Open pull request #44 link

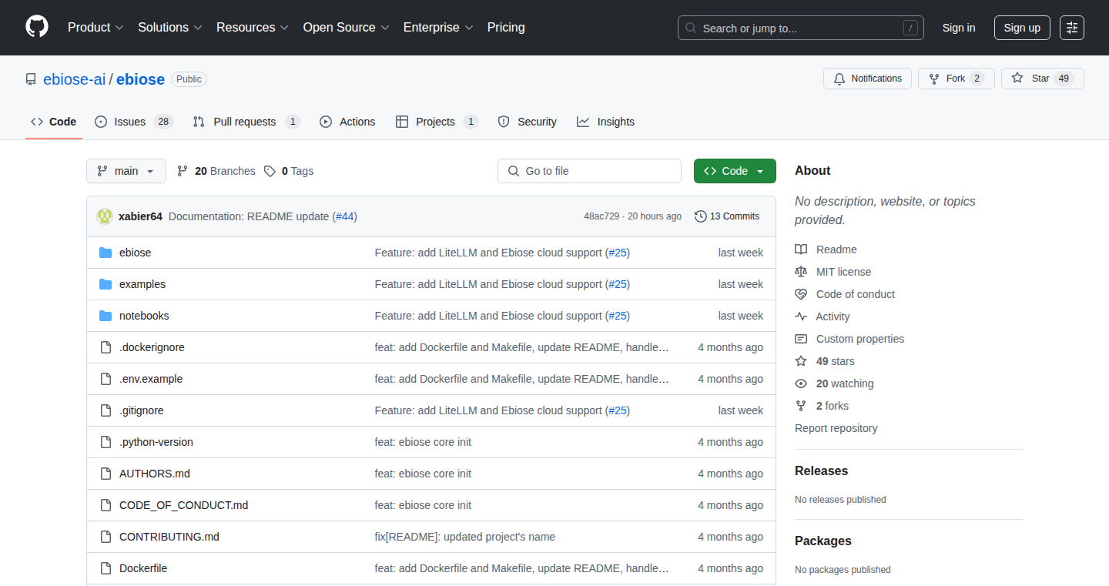[347, 216]
